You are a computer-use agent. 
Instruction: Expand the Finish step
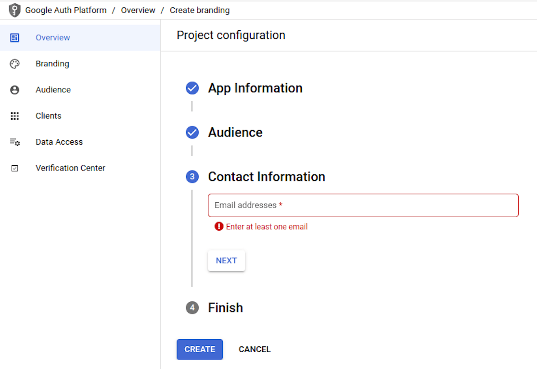225,307
